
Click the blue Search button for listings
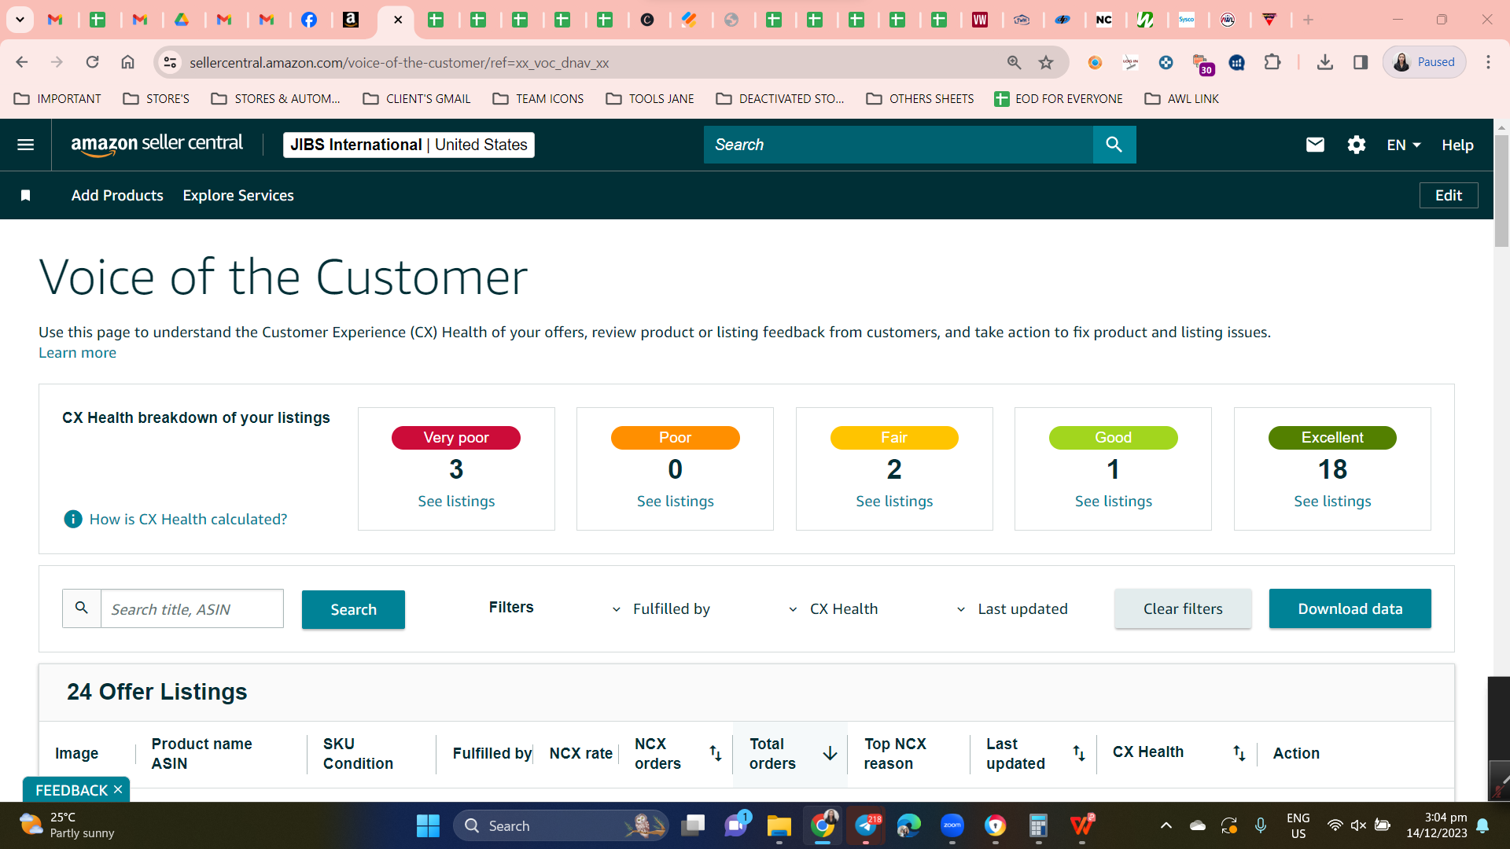pyautogui.click(x=353, y=609)
